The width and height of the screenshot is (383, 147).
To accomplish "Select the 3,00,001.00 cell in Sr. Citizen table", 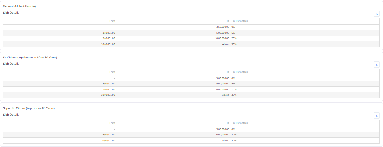I will [x=60, y=84].
